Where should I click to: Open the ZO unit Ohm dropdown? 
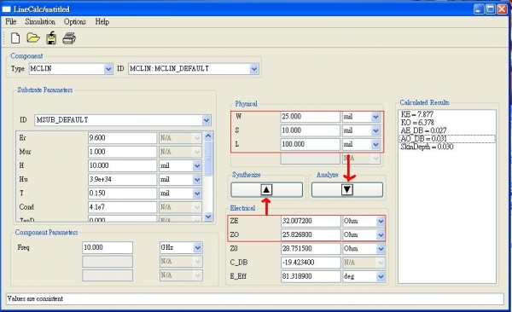[381, 234]
